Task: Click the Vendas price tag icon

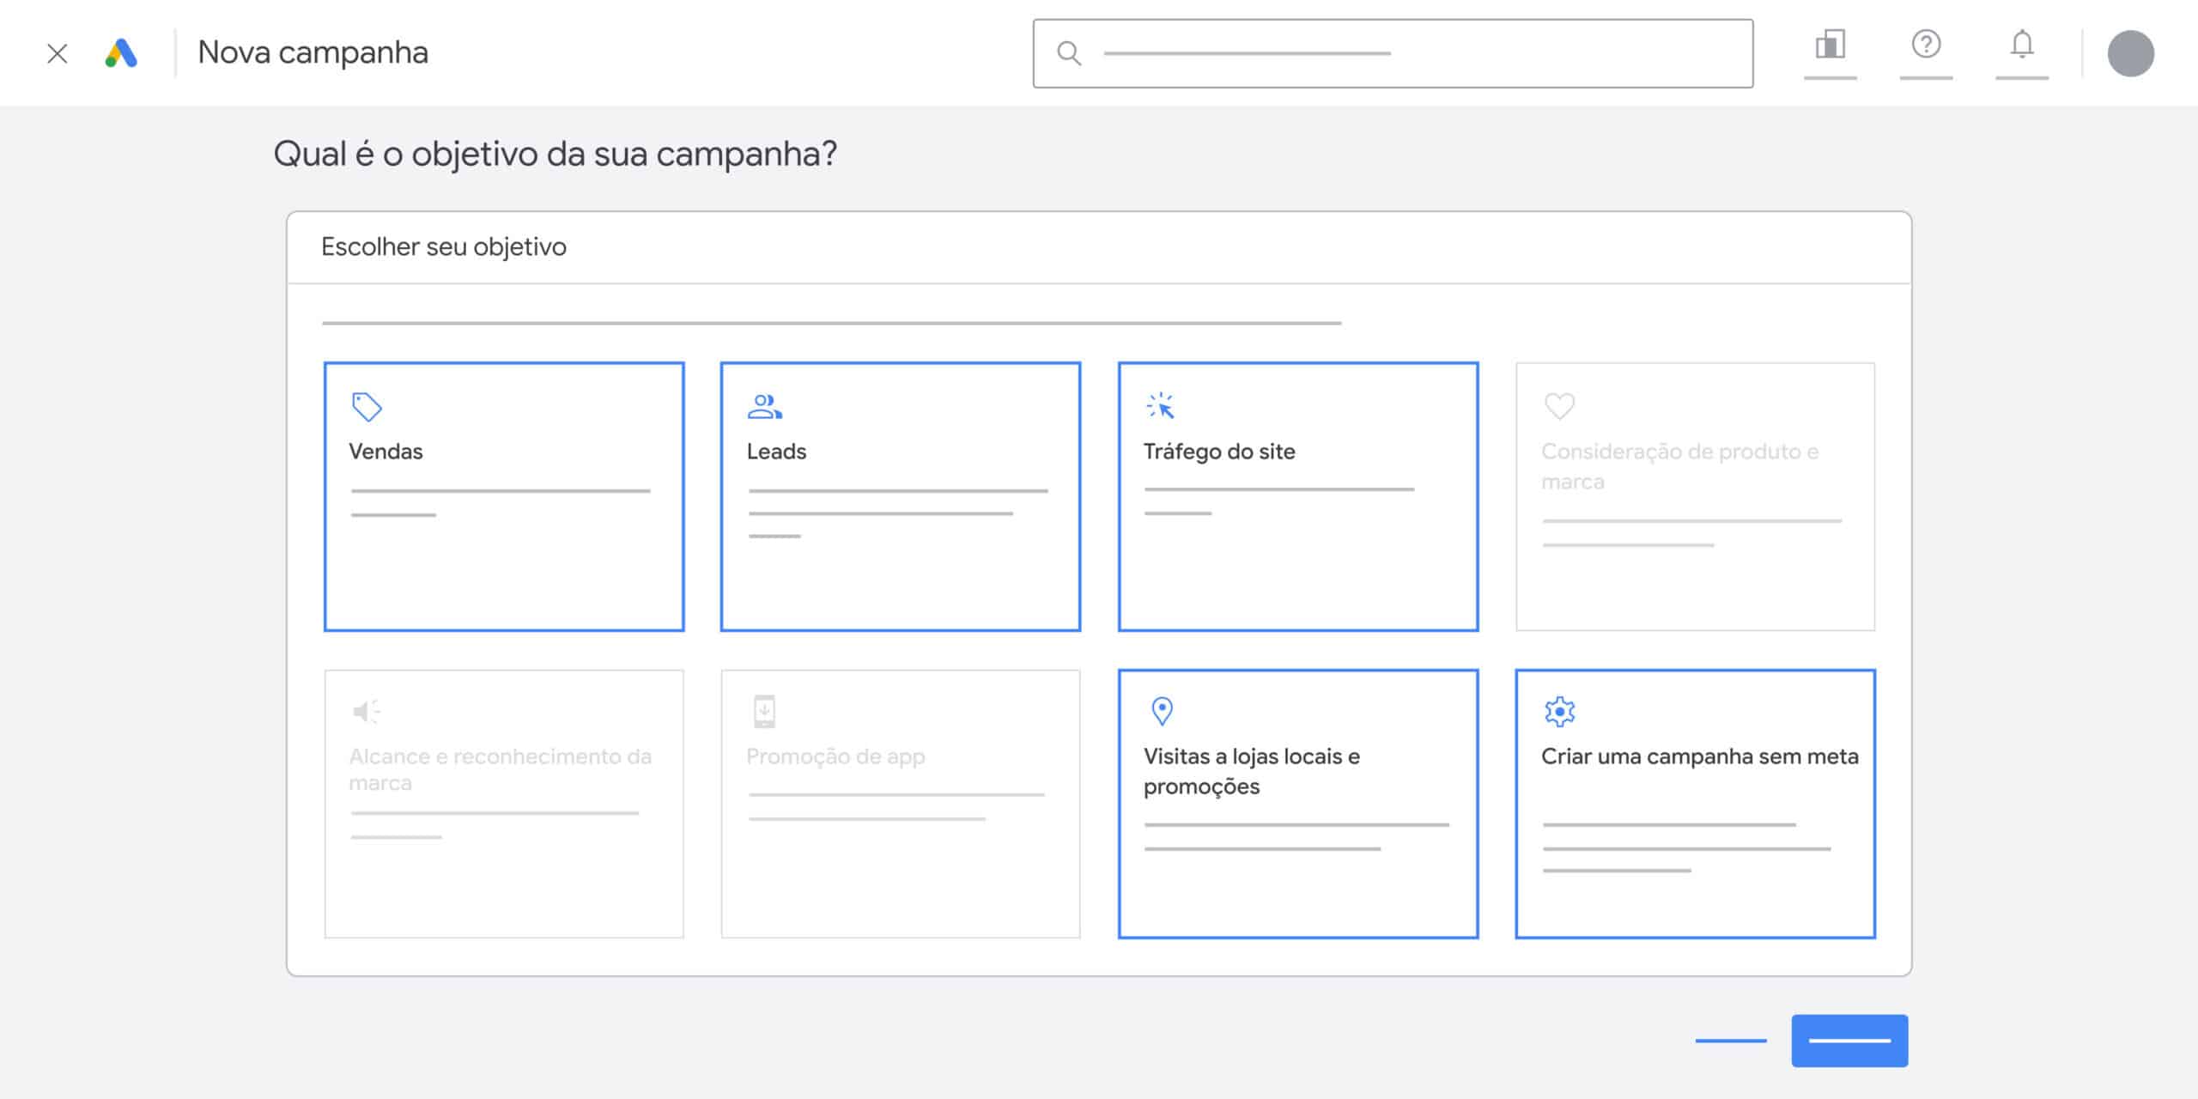Action: coord(367,406)
